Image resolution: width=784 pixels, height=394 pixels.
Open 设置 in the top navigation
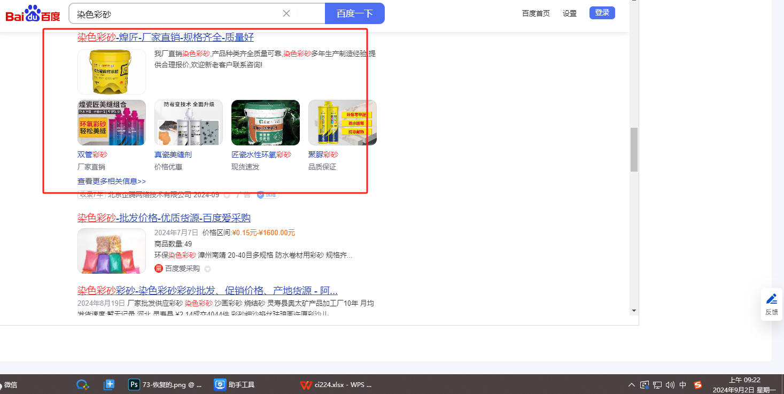coord(570,13)
